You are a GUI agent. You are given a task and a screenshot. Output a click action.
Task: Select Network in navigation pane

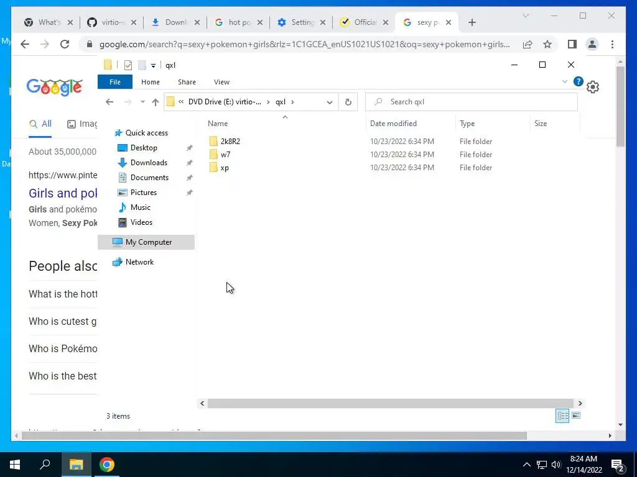point(139,262)
